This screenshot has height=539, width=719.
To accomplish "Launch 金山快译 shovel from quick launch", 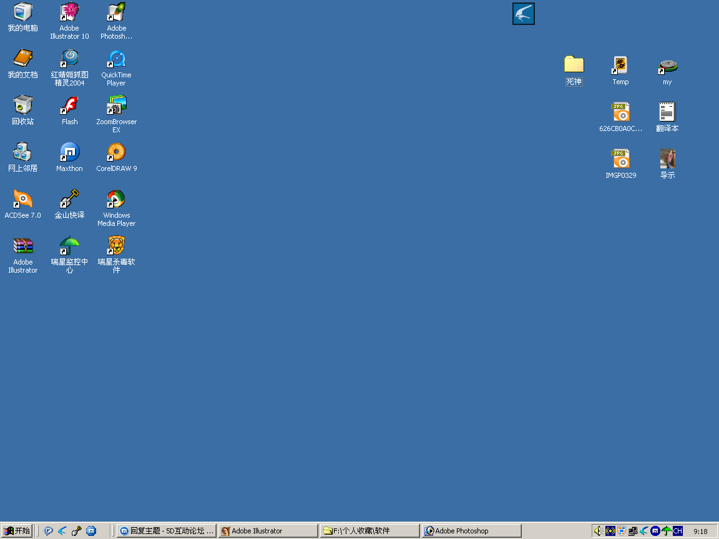I will [x=77, y=531].
